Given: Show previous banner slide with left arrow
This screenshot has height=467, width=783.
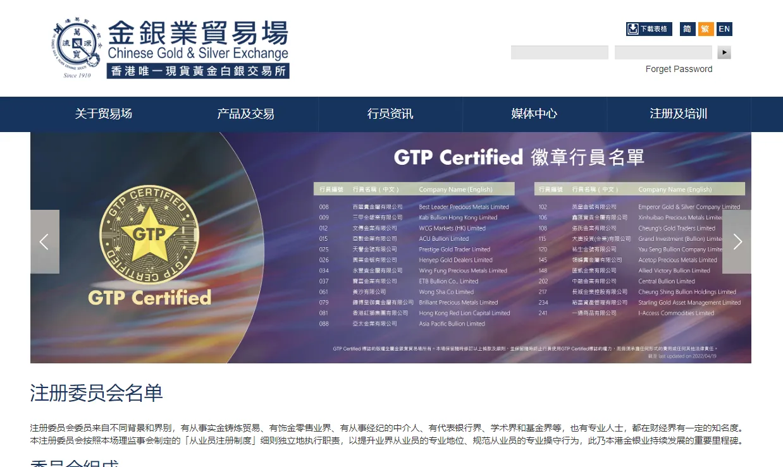Looking at the screenshot, I should click(x=45, y=241).
